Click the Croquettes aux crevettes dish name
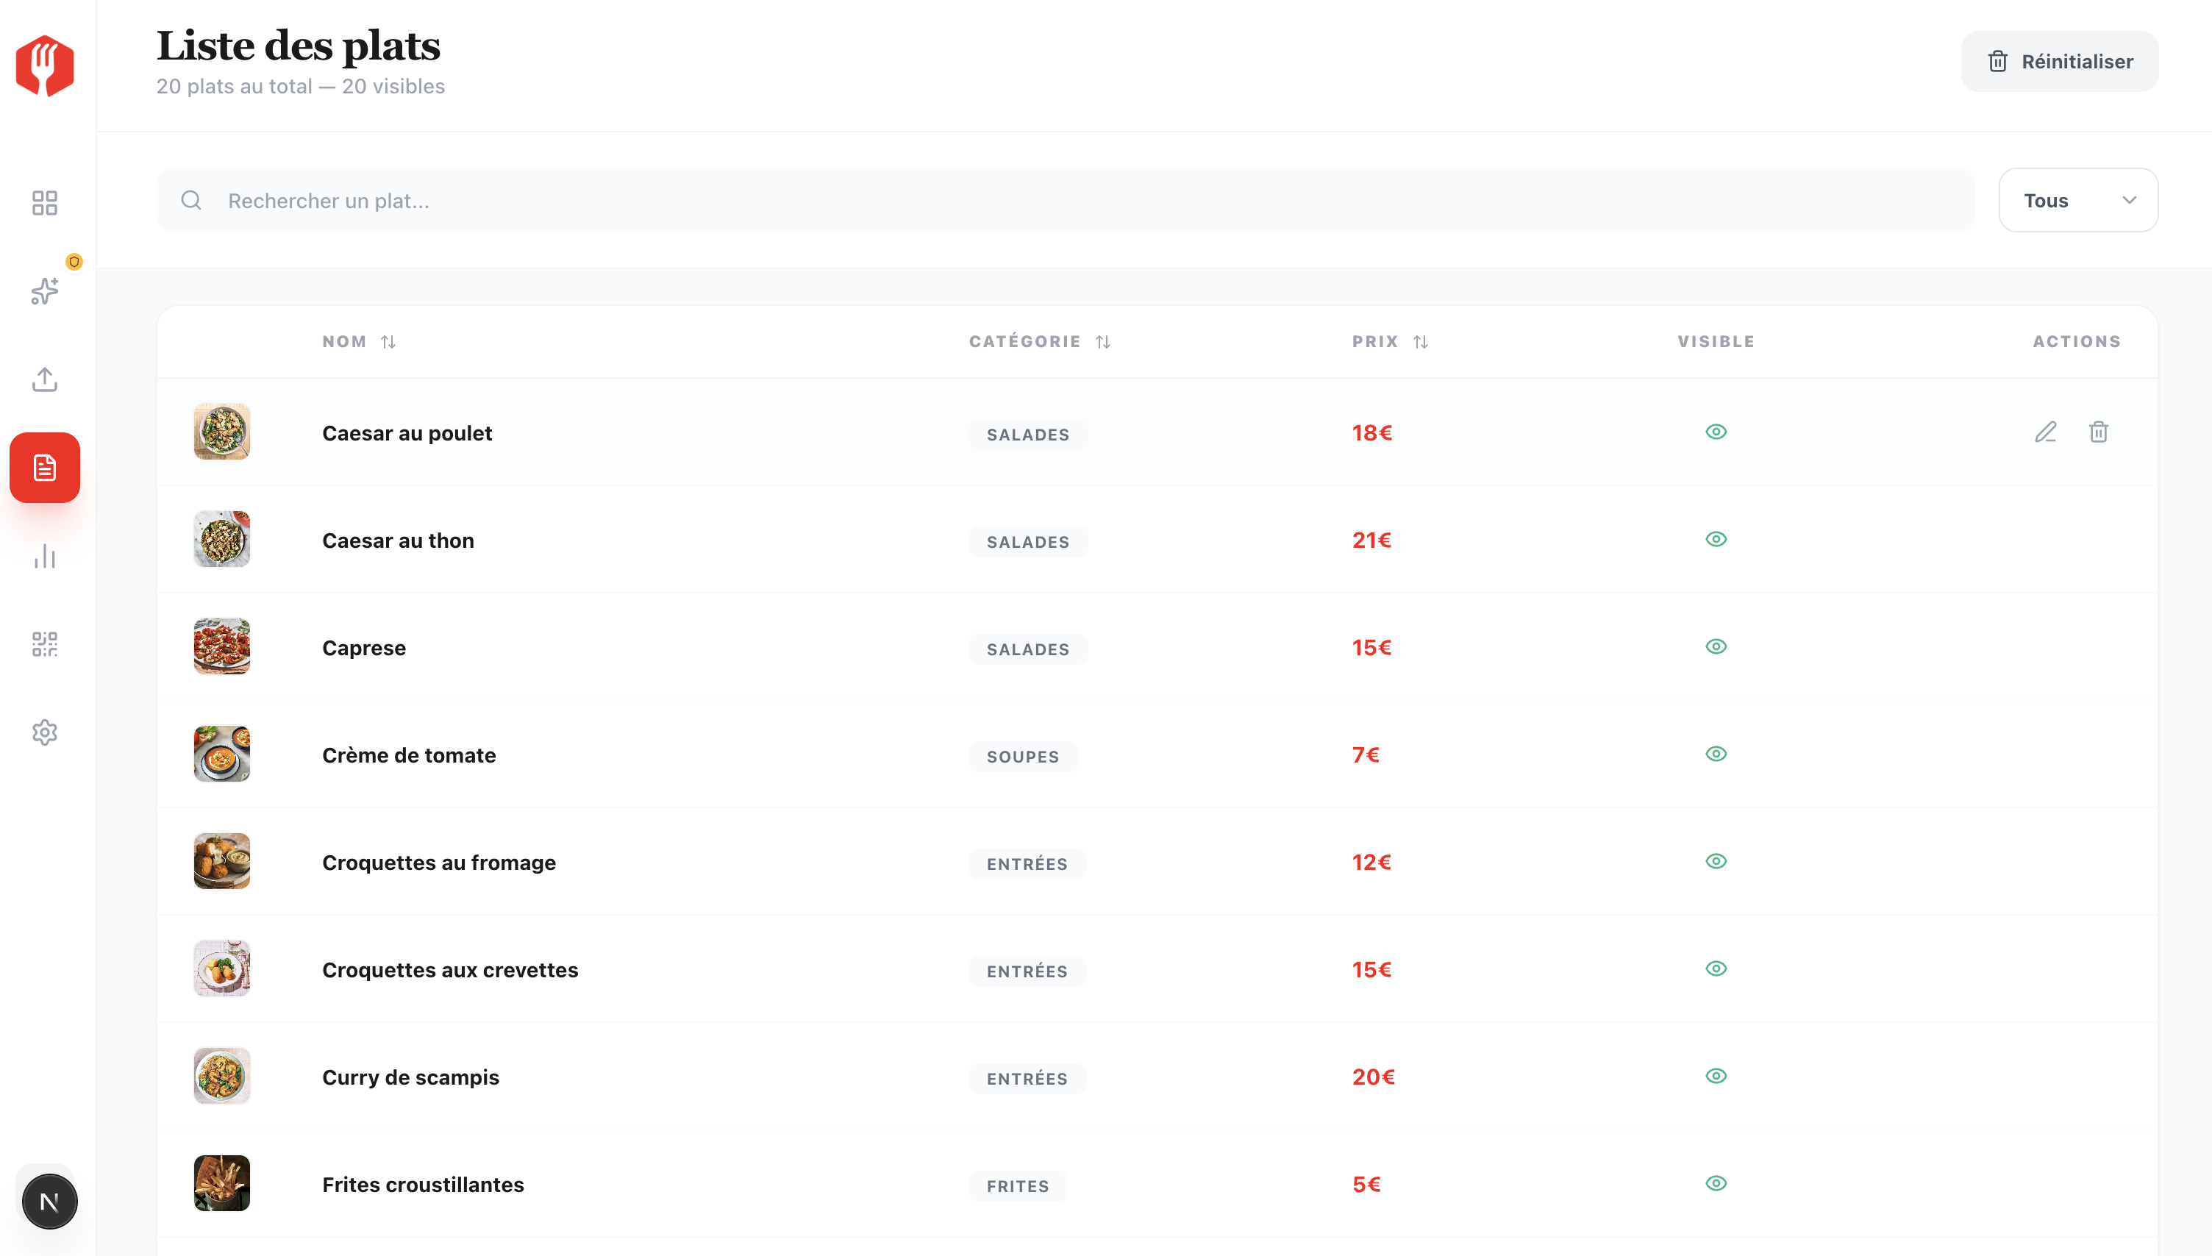This screenshot has width=2212, height=1256. pos(449,970)
